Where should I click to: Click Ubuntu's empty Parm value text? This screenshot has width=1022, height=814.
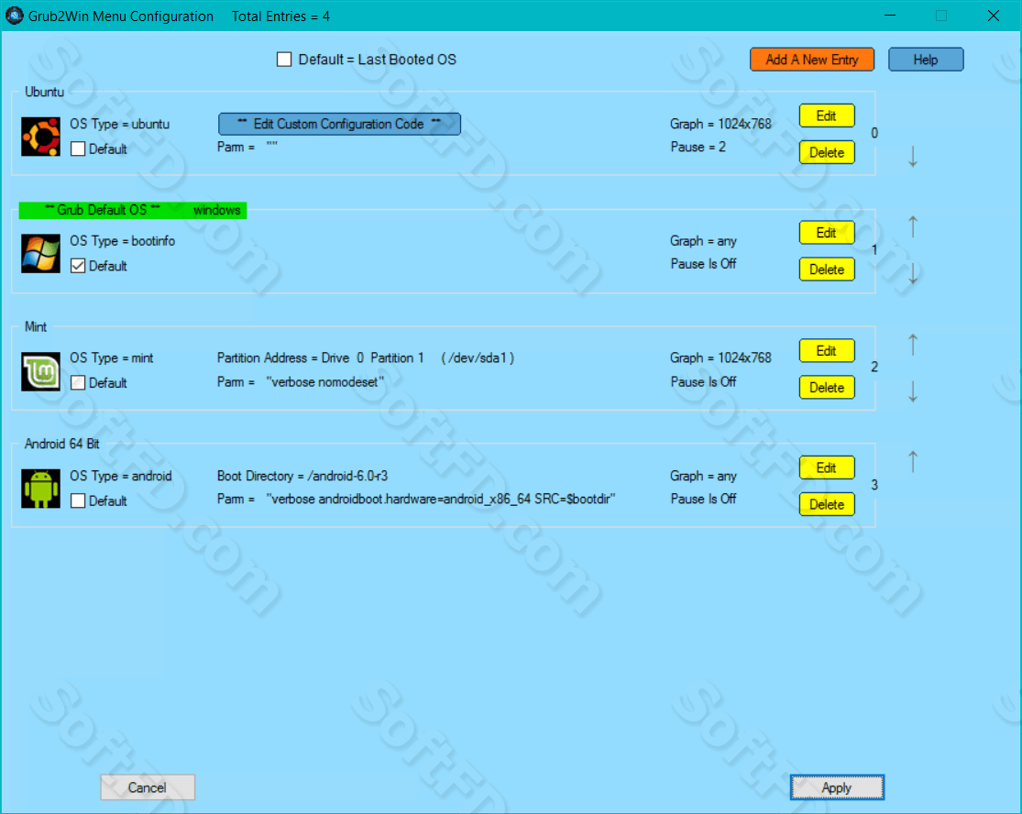coord(272,146)
